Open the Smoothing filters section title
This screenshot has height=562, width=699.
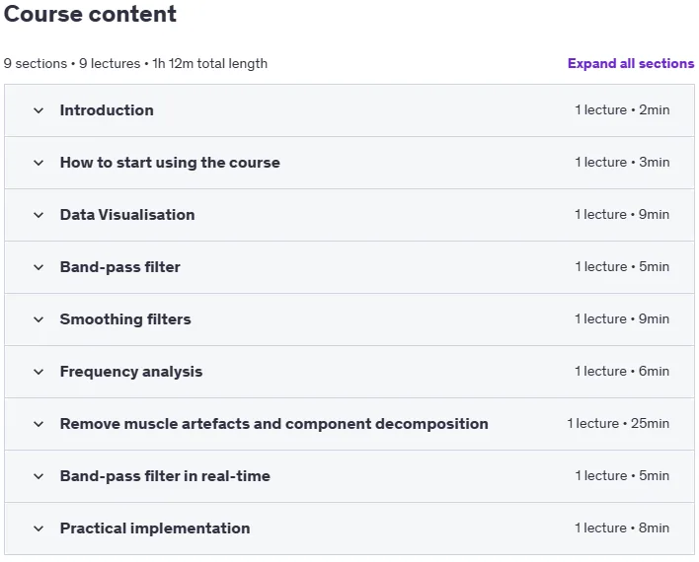[x=125, y=319]
